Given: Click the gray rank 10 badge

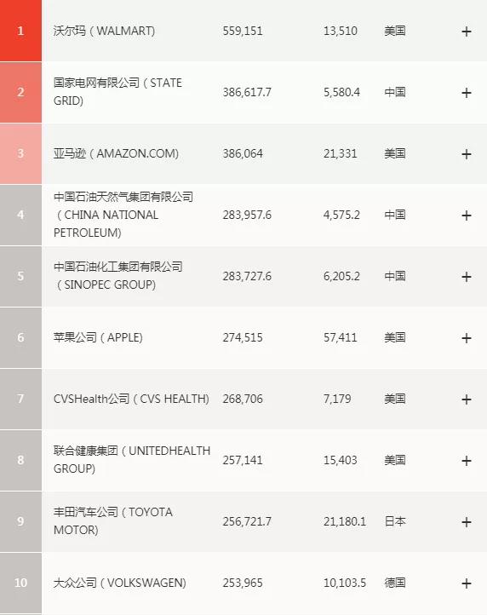Looking at the screenshot, I should [20, 583].
